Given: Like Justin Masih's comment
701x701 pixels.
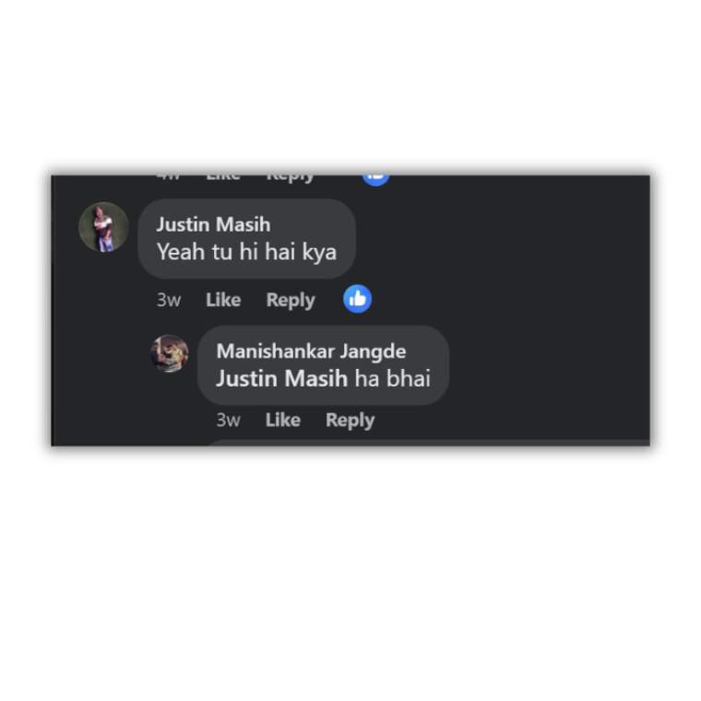Looking at the screenshot, I should (x=223, y=300).
